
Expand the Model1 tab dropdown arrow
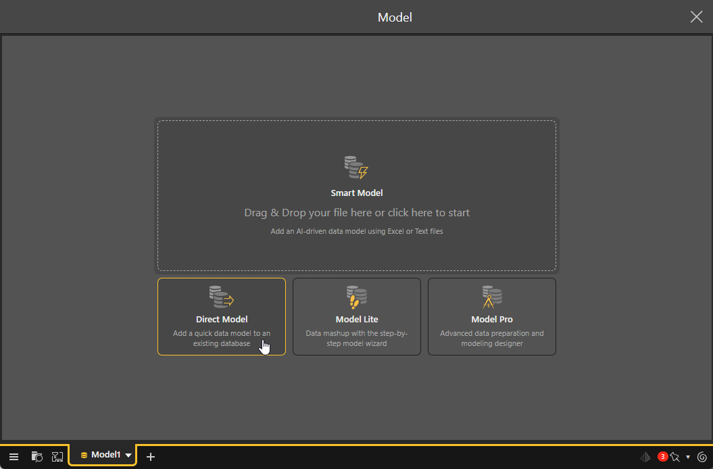click(128, 455)
